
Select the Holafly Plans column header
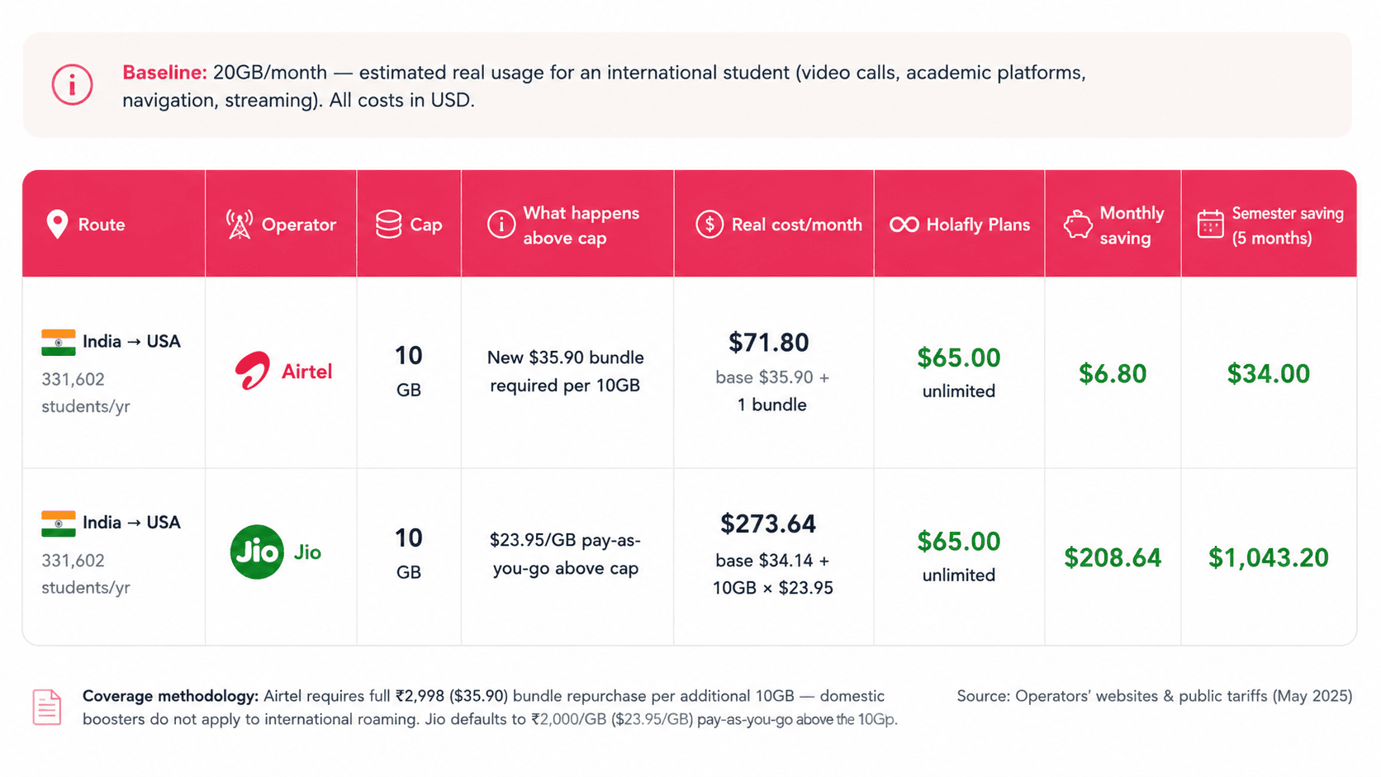coord(959,224)
